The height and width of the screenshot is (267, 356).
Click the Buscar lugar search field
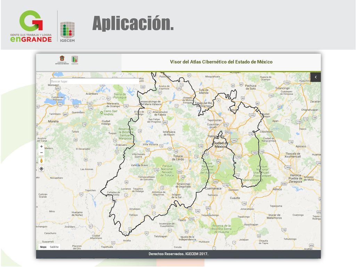point(95,81)
